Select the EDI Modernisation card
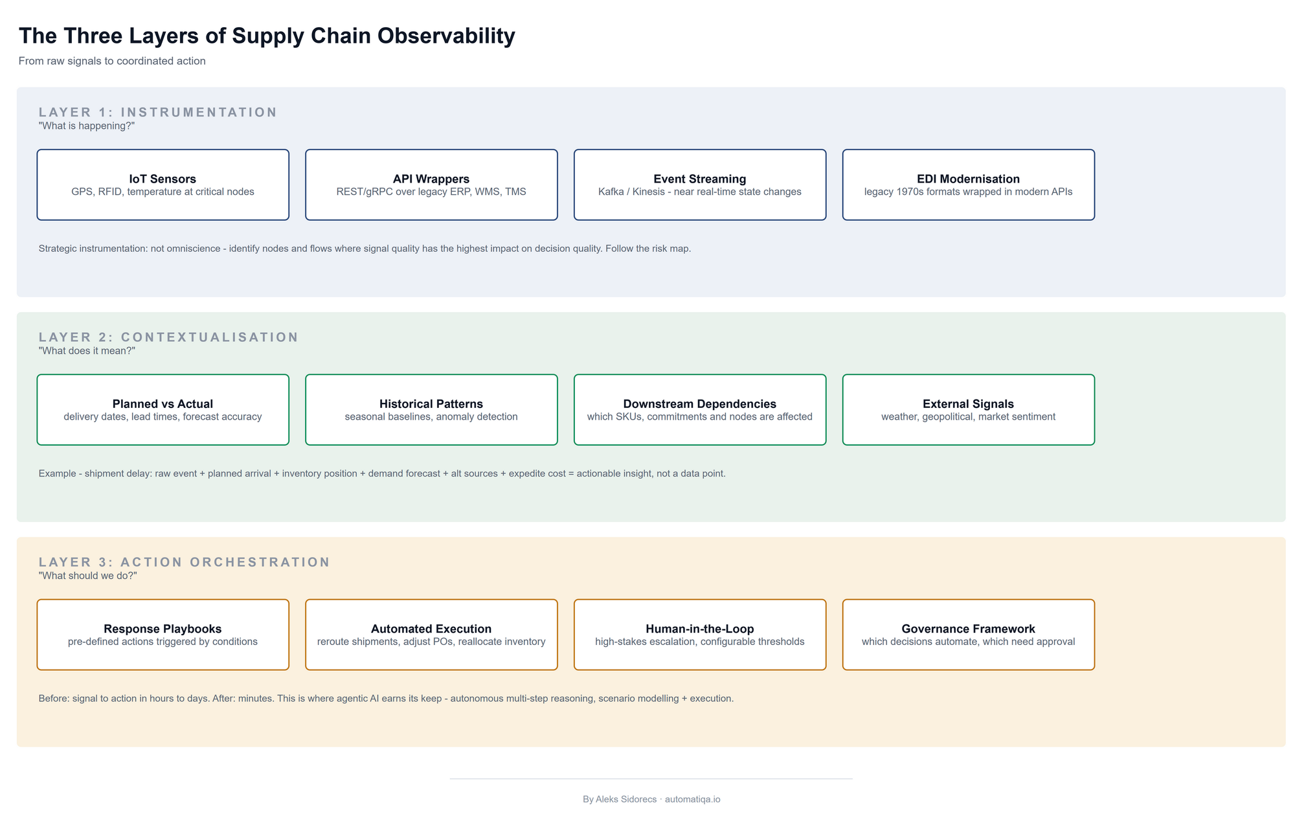The height and width of the screenshot is (814, 1295). [x=969, y=185]
